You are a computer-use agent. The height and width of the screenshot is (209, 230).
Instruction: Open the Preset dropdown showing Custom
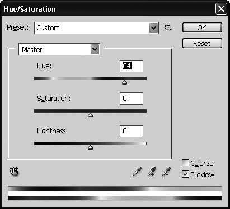click(x=96, y=28)
